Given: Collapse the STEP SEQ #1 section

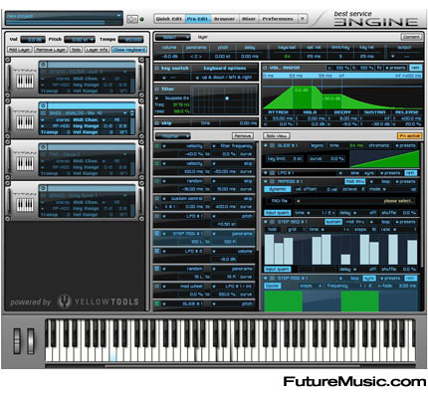Looking at the screenshot, I should click(x=266, y=222).
